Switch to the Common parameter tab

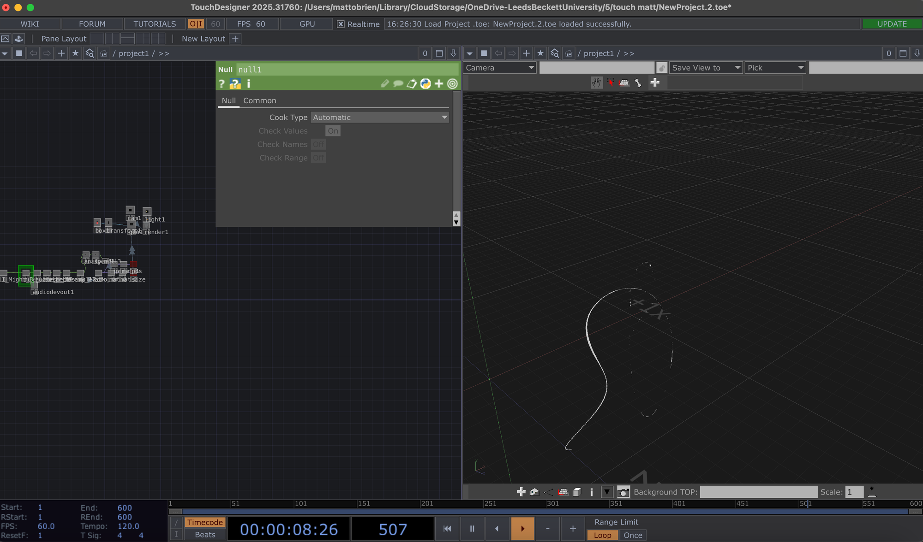(x=259, y=100)
